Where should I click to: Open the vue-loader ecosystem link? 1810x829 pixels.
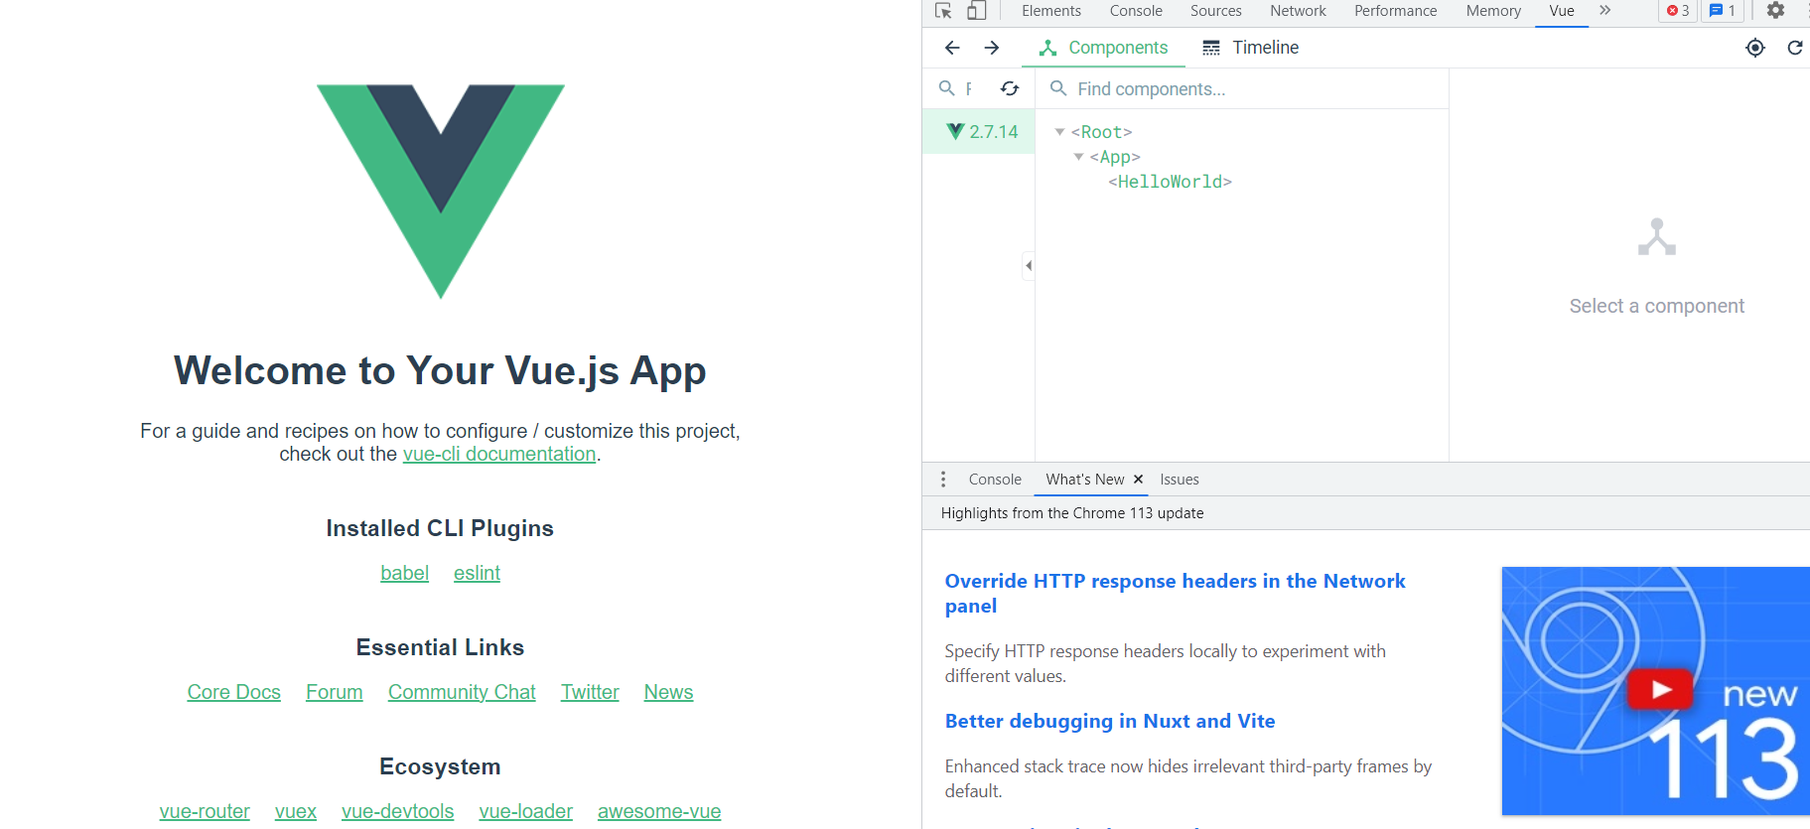[x=526, y=811]
